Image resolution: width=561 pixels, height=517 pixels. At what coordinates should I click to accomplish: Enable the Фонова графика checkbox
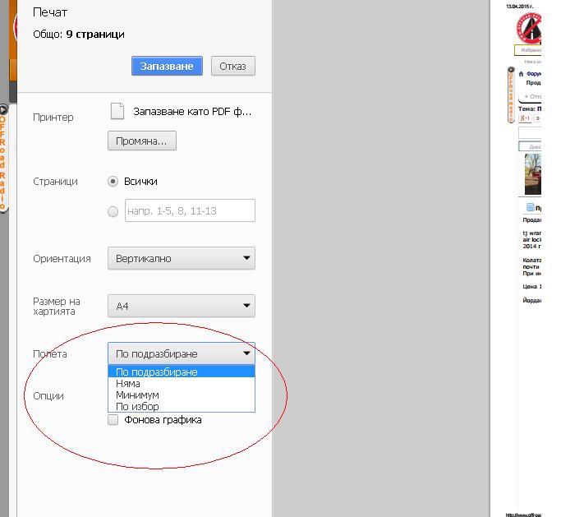113,420
